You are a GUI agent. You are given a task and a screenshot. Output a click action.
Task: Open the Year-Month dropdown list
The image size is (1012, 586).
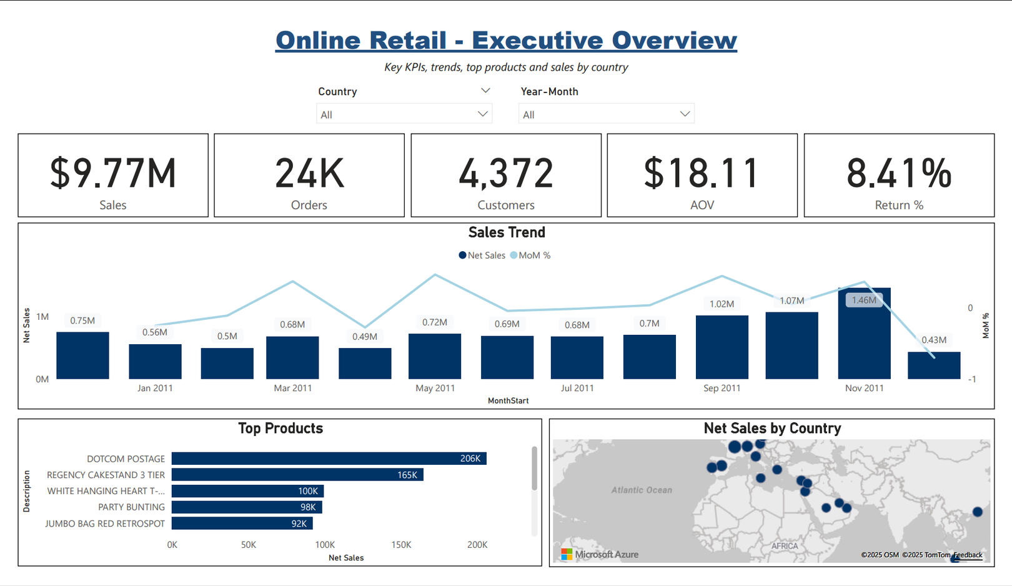click(x=606, y=114)
